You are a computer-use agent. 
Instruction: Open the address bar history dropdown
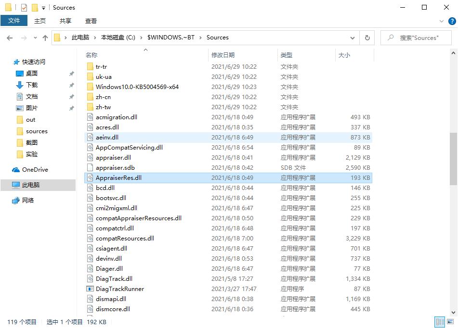[x=352, y=37]
